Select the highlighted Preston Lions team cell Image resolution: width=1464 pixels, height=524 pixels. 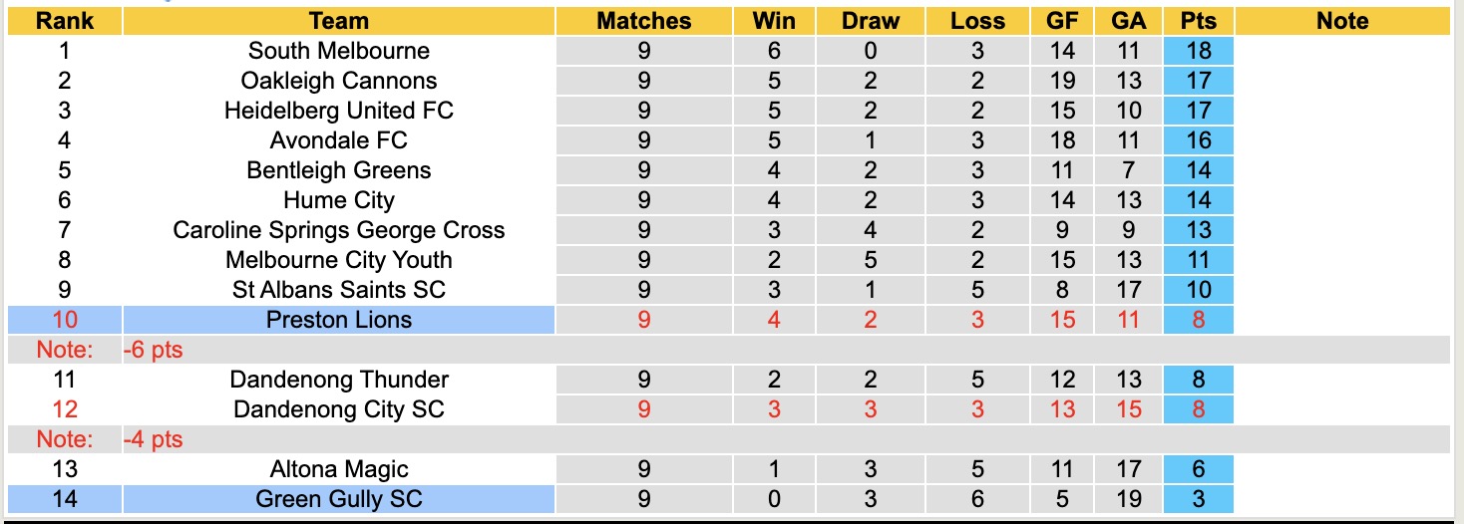[339, 320]
